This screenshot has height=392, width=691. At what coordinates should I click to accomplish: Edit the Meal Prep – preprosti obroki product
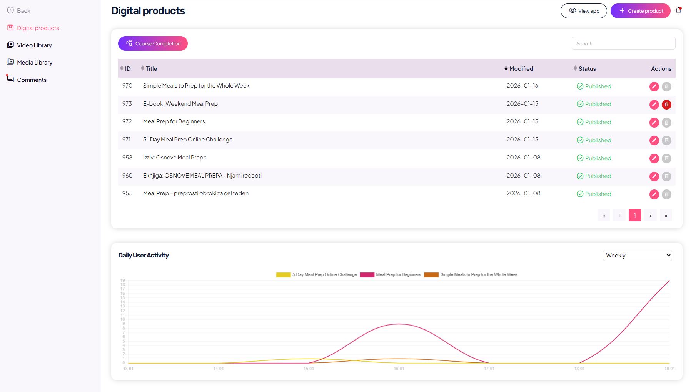[x=654, y=194]
